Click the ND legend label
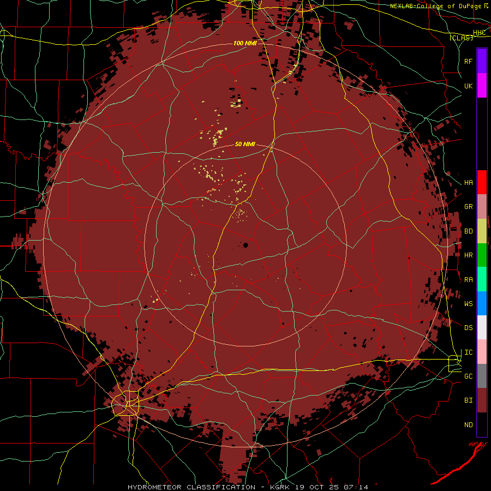The image size is (491, 491). (468, 425)
